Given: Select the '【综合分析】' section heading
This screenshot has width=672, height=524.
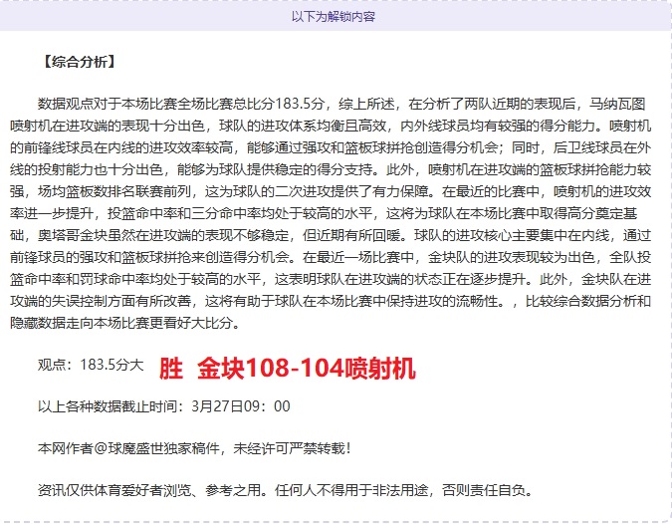Looking at the screenshot, I should (80, 62).
